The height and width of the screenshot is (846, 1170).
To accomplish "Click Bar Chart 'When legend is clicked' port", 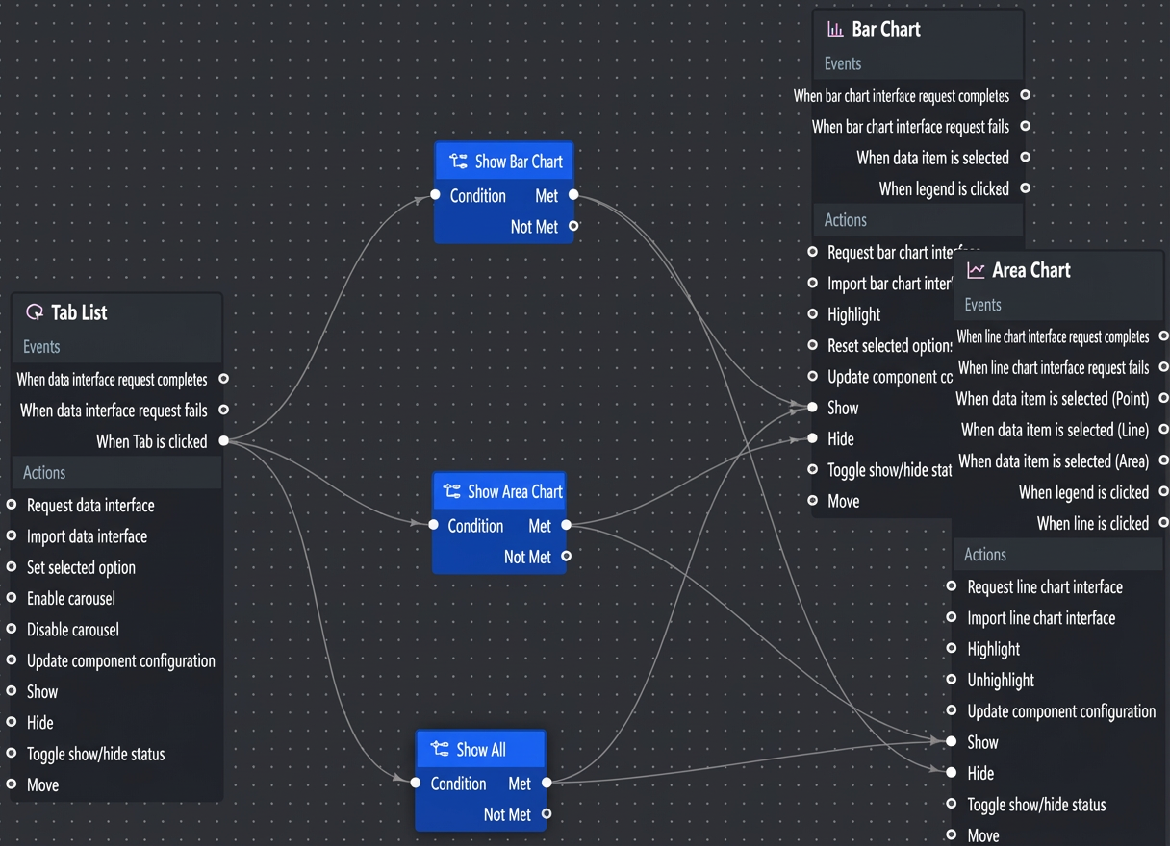I will pyautogui.click(x=1026, y=188).
